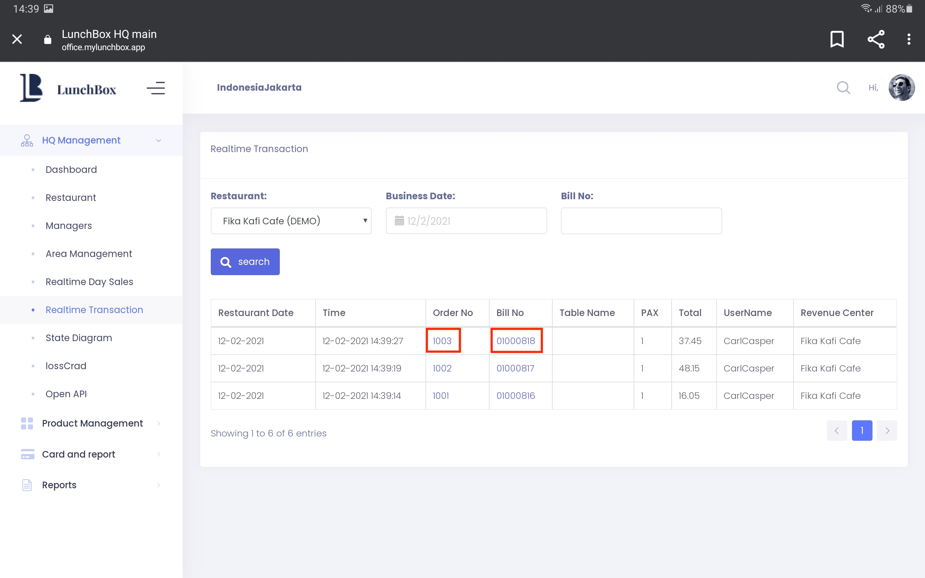Open the State Diagram page
The image size is (925, 578).
[78, 338]
